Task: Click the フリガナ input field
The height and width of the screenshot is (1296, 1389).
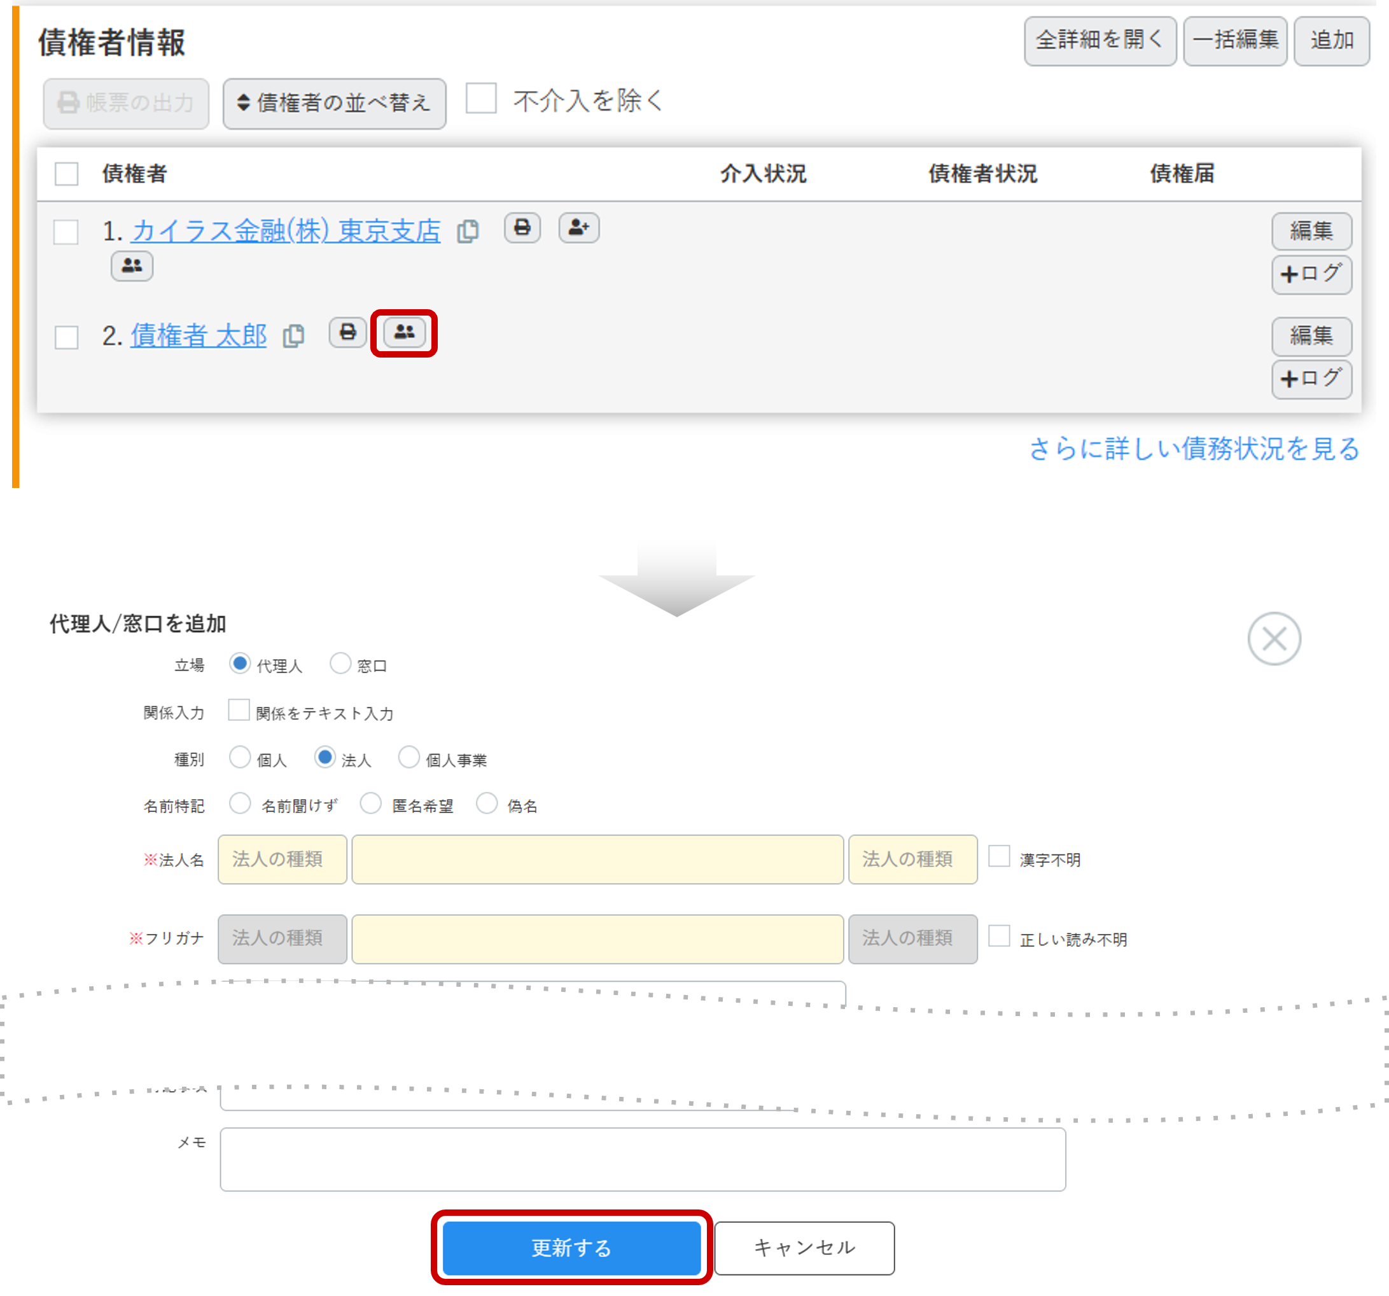Action: (597, 939)
